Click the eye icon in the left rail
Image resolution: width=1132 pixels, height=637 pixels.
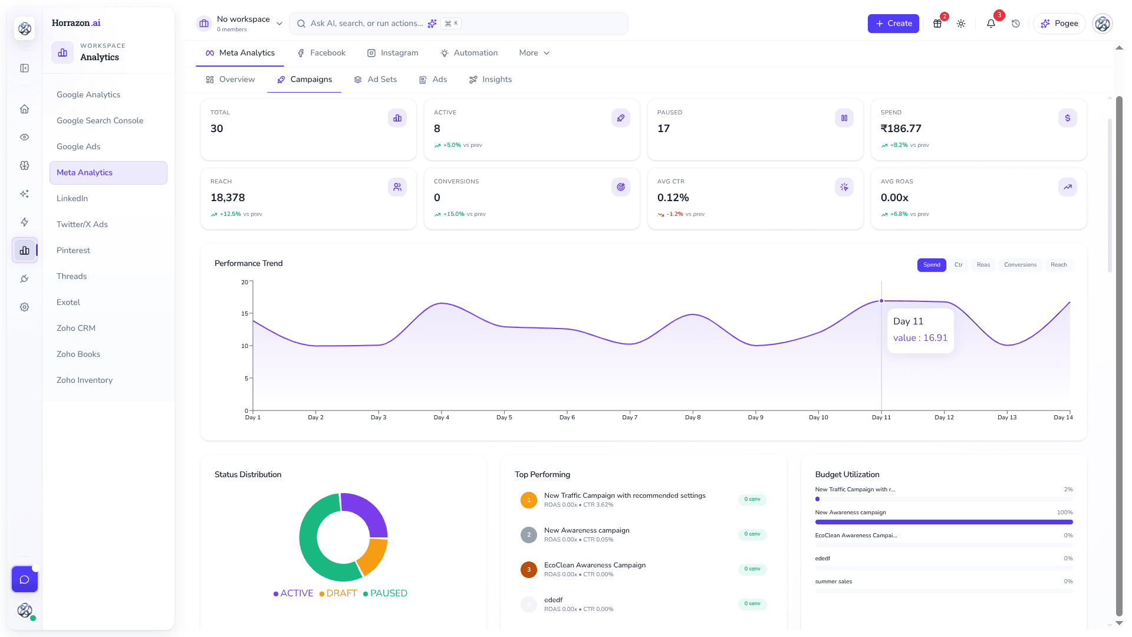(x=25, y=137)
